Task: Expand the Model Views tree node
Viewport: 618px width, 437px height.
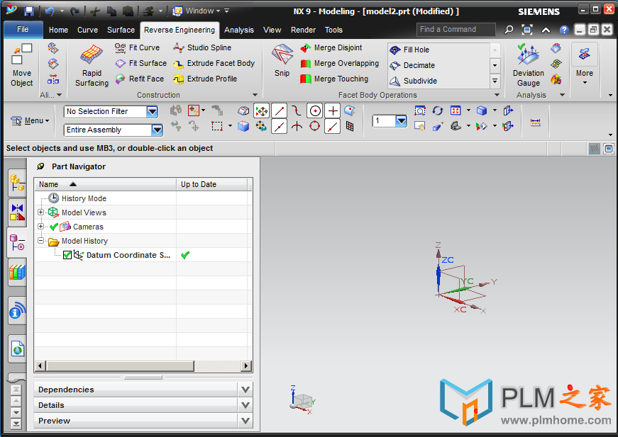Action: coord(40,212)
